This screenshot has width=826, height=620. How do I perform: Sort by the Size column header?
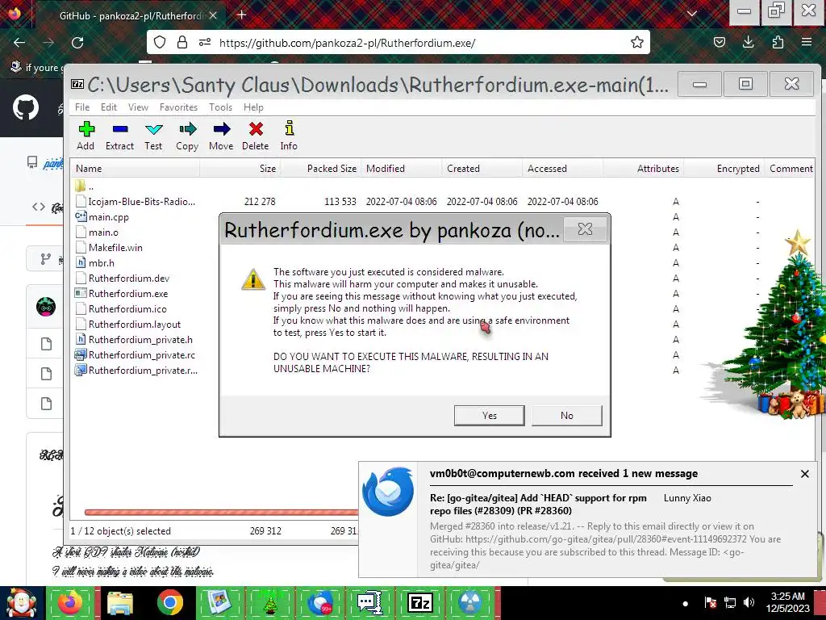point(240,169)
